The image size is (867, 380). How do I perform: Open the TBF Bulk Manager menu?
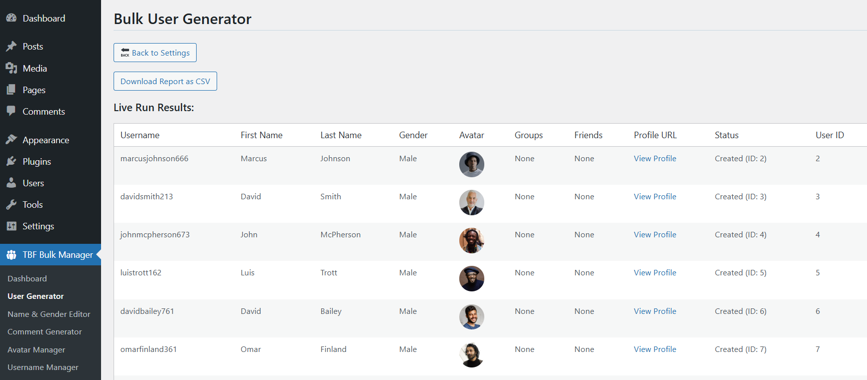click(x=57, y=255)
